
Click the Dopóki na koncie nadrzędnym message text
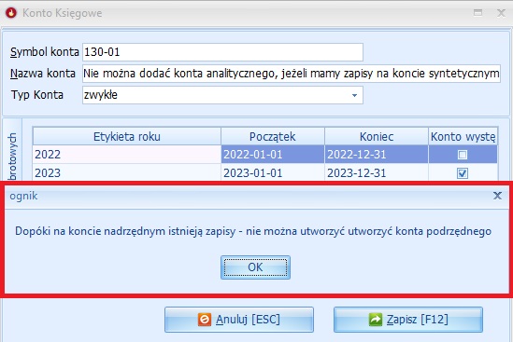click(x=253, y=231)
